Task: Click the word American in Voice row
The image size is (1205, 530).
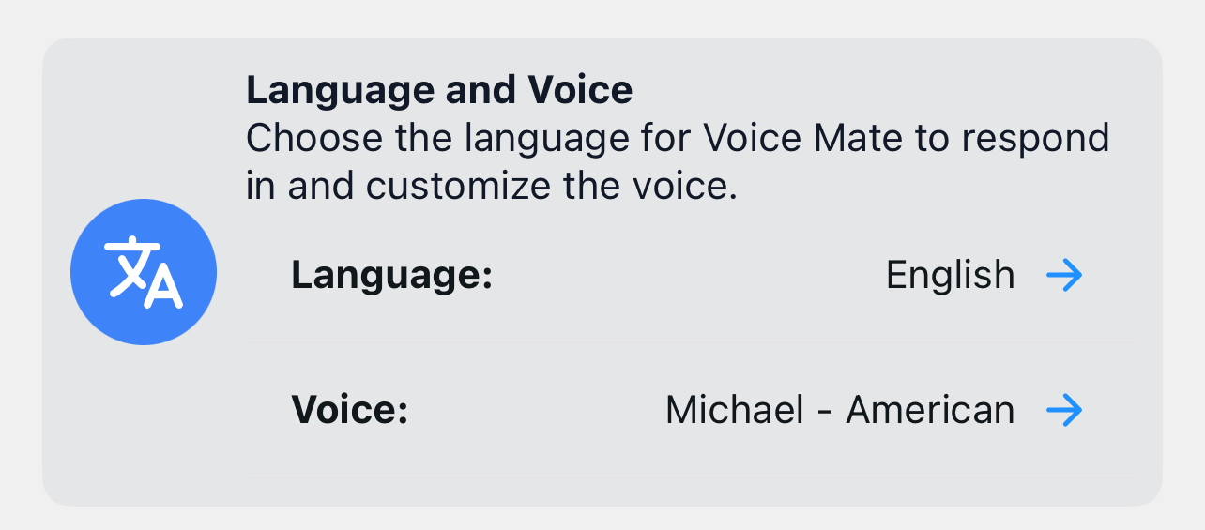Action: [x=929, y=410]
